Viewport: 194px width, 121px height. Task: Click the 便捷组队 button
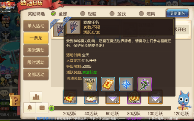pos(177,13)
